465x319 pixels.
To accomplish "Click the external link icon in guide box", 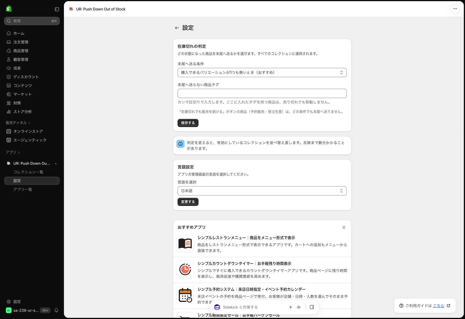I will 448,306.
